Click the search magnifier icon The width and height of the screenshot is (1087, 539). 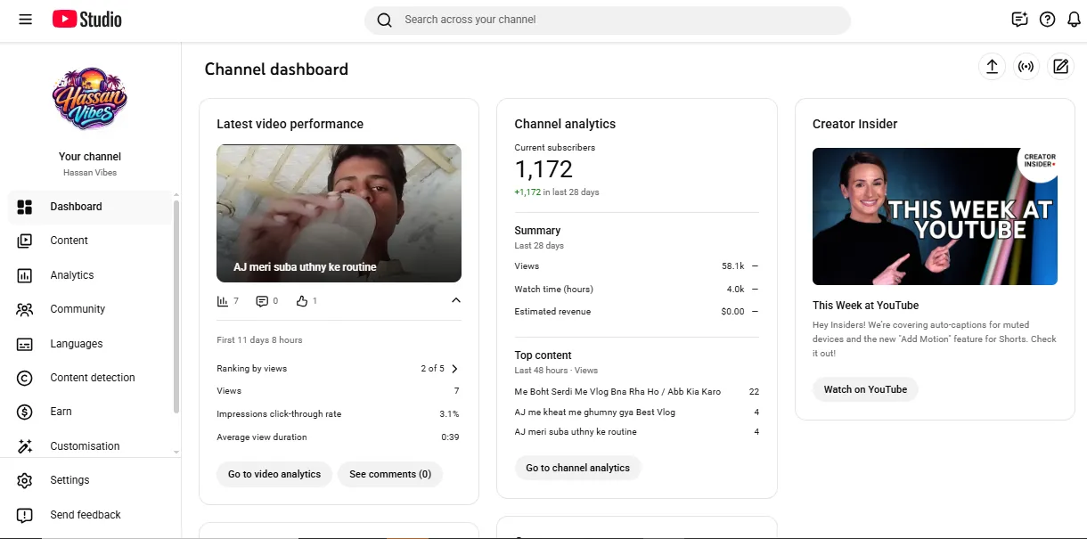click(x=384, y=20)
